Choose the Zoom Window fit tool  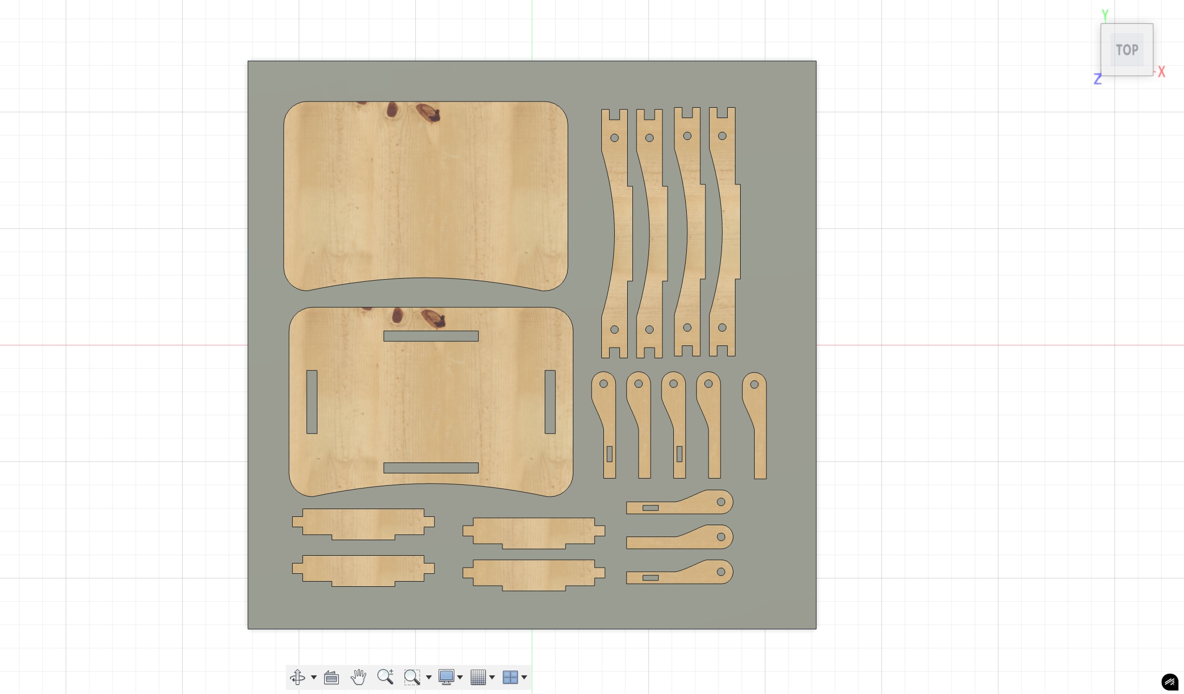tap(412, 677)
